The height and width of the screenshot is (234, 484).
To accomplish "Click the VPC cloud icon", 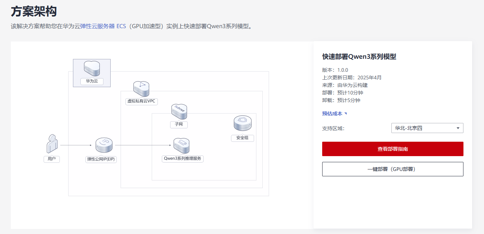I will tap(141, 89).
